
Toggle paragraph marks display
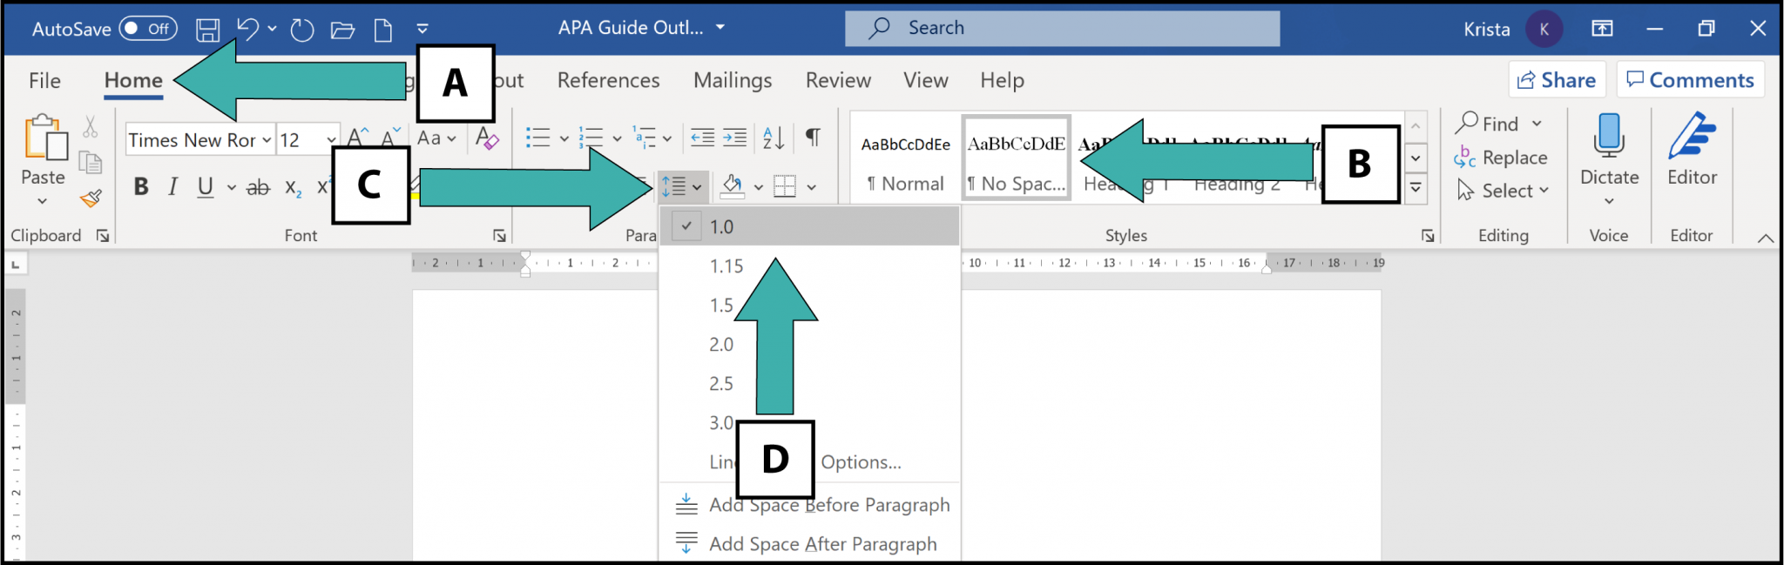[814, 137]
